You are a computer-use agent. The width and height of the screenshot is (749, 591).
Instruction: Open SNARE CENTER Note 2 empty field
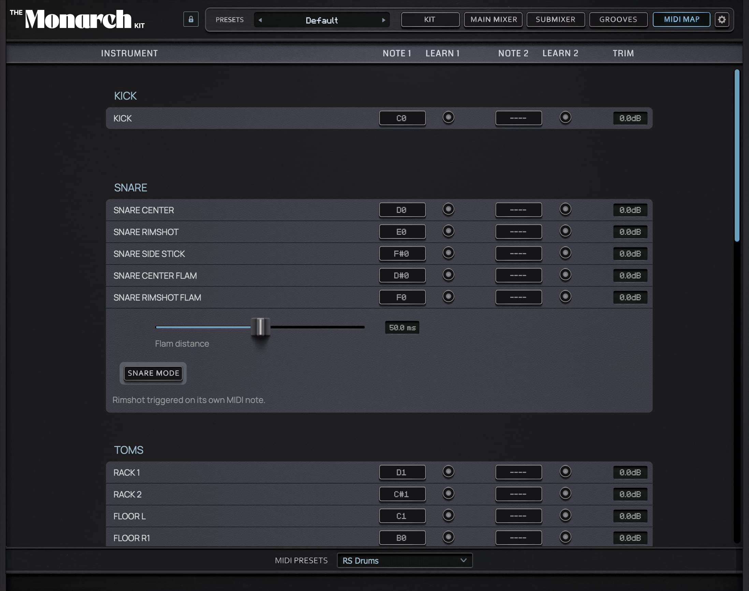click(518, 210)
